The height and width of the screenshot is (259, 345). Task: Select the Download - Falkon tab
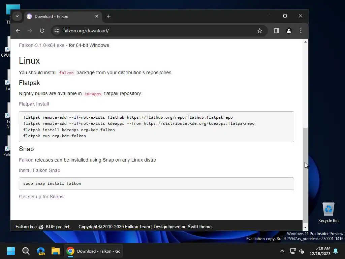pos(62,17)
